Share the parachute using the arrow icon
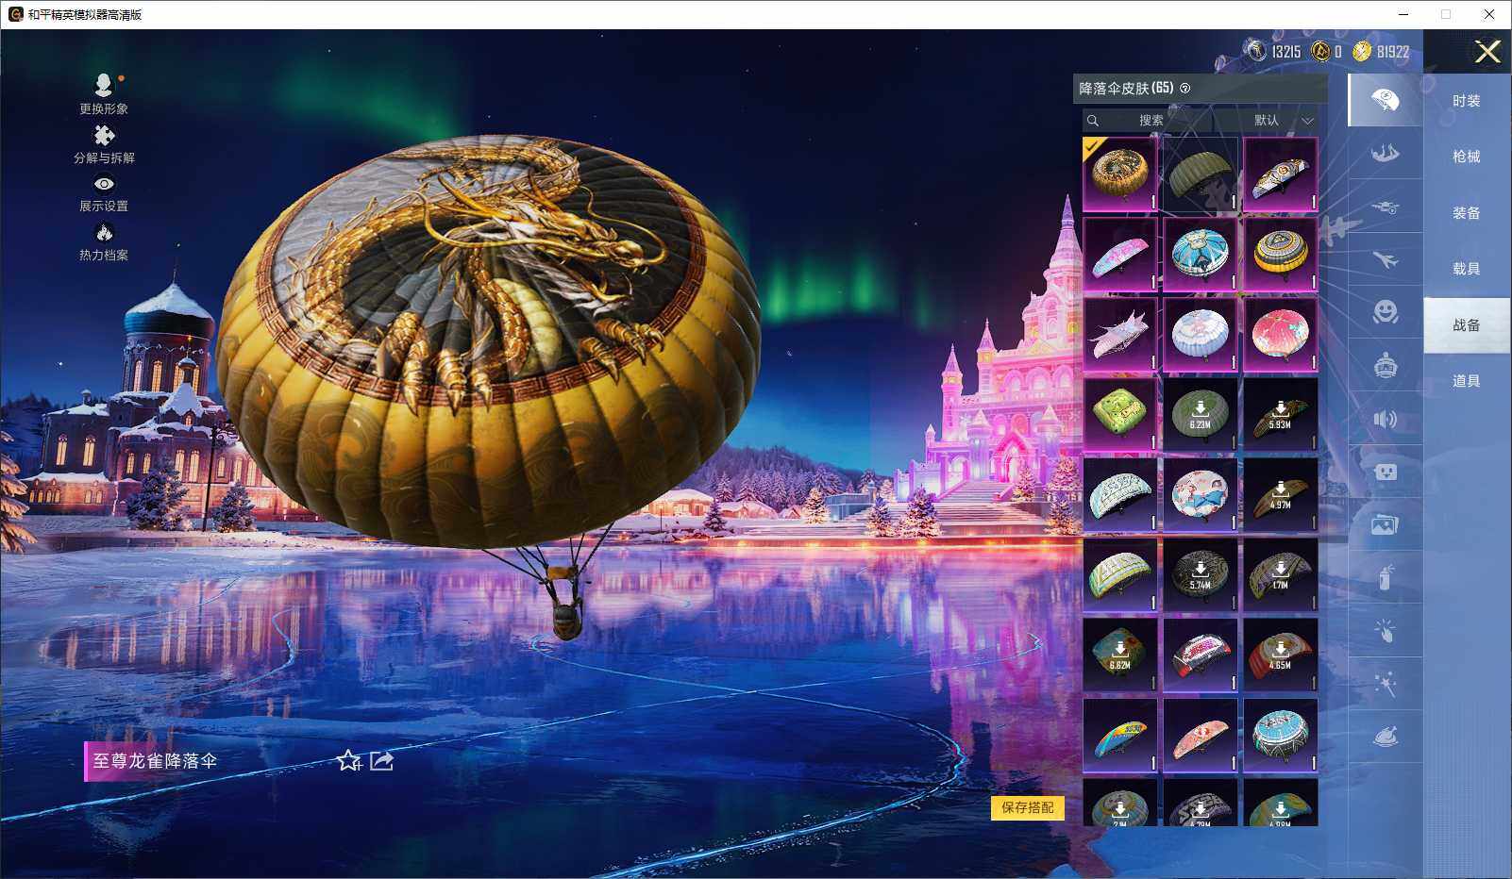The width and height of the screenshot is (1512, 879). coord(381,760)
